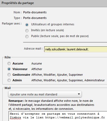Focus the Adresse mail input field

[76, 49]
